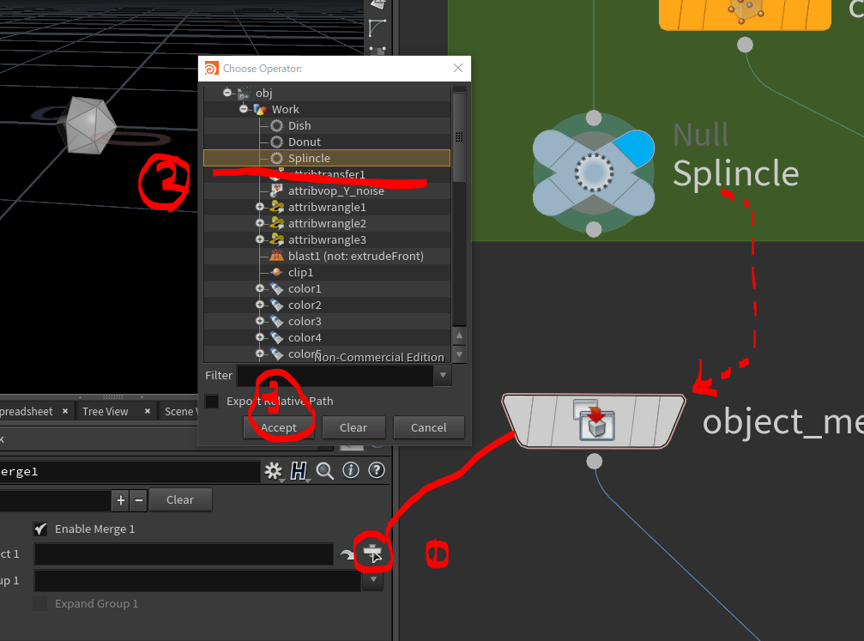
Task: Click Clear button in parameter pane
Action: coord(180,500)
